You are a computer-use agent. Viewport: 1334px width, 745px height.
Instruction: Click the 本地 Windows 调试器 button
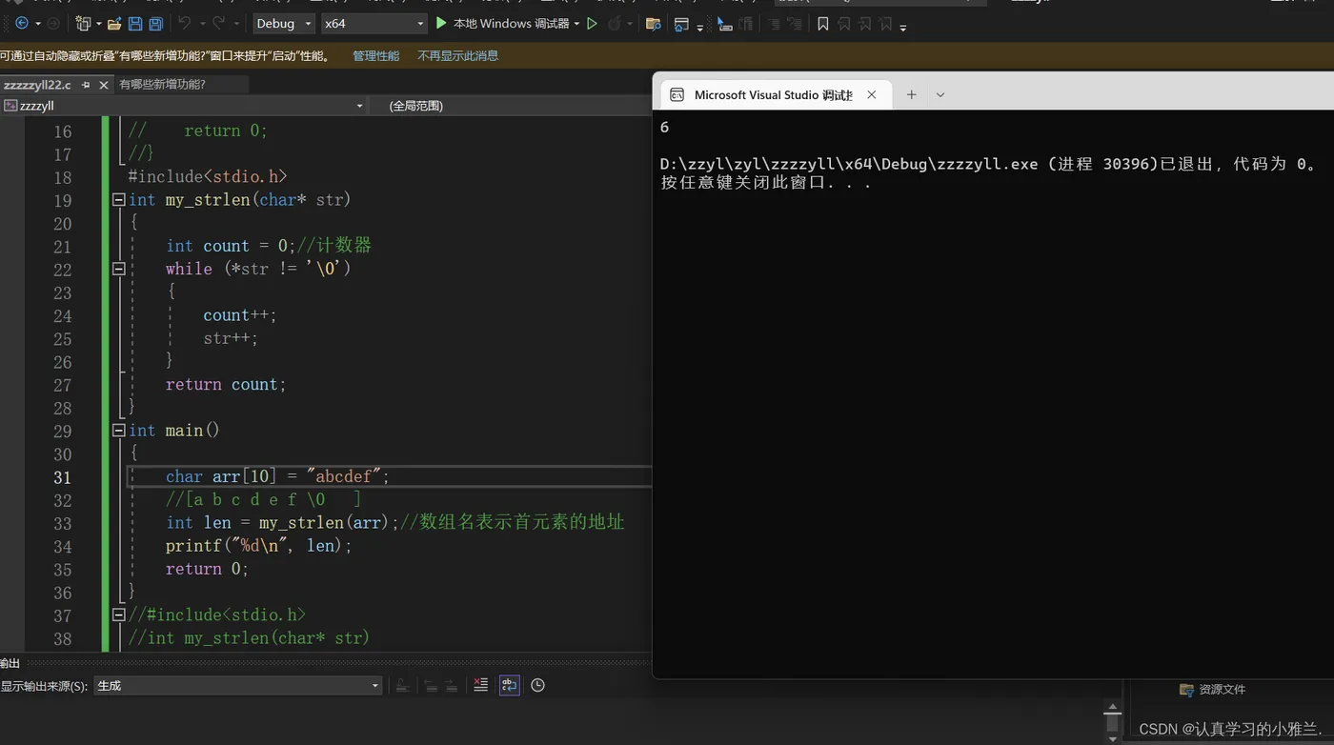point(511,24)
